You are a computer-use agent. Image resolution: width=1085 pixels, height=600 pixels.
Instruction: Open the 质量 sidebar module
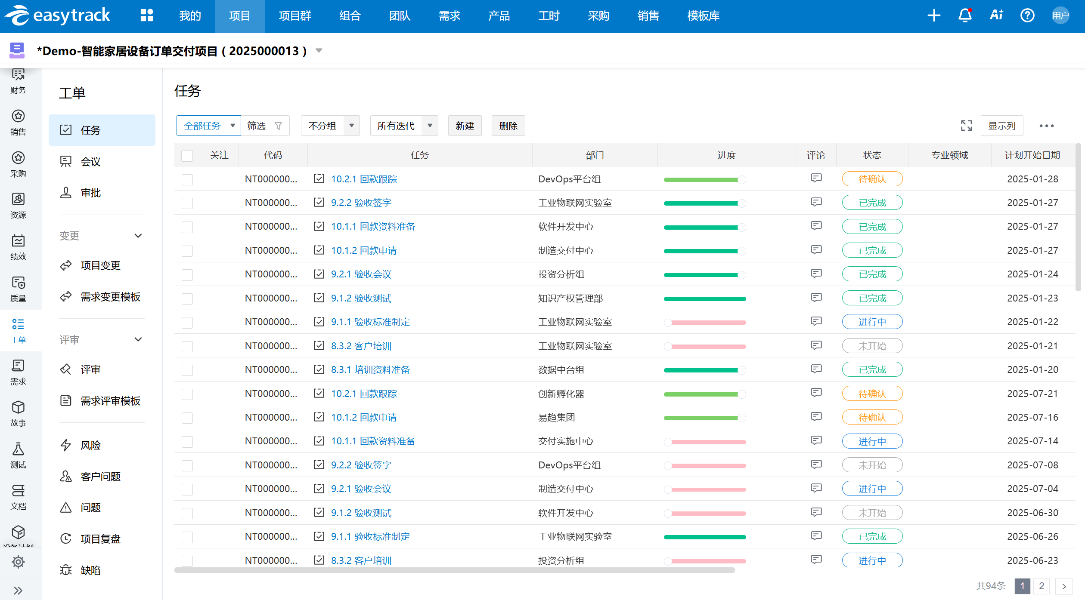(x=18, y=289)
